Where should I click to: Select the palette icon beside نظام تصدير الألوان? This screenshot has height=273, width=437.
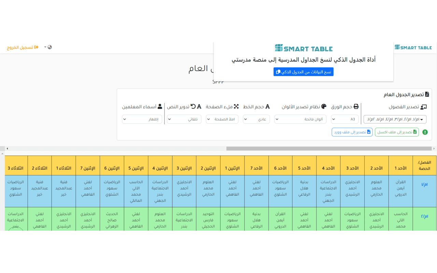pos(323,106)
